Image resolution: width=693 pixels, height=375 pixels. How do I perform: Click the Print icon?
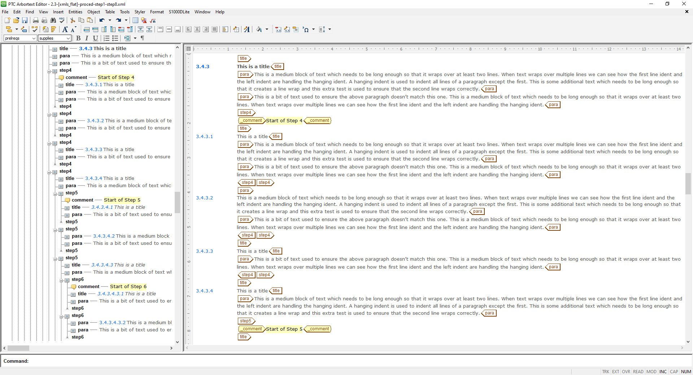tap(36, 21)
